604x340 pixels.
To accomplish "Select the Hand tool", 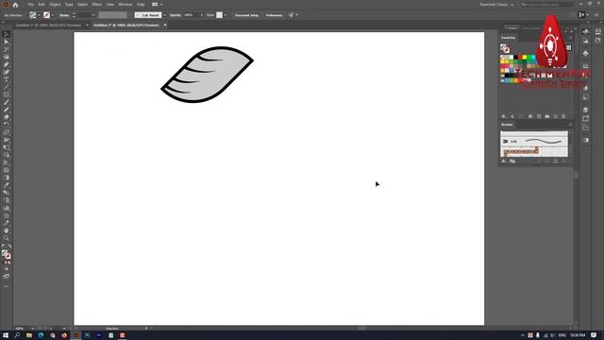I will click(x=7, y=230).
